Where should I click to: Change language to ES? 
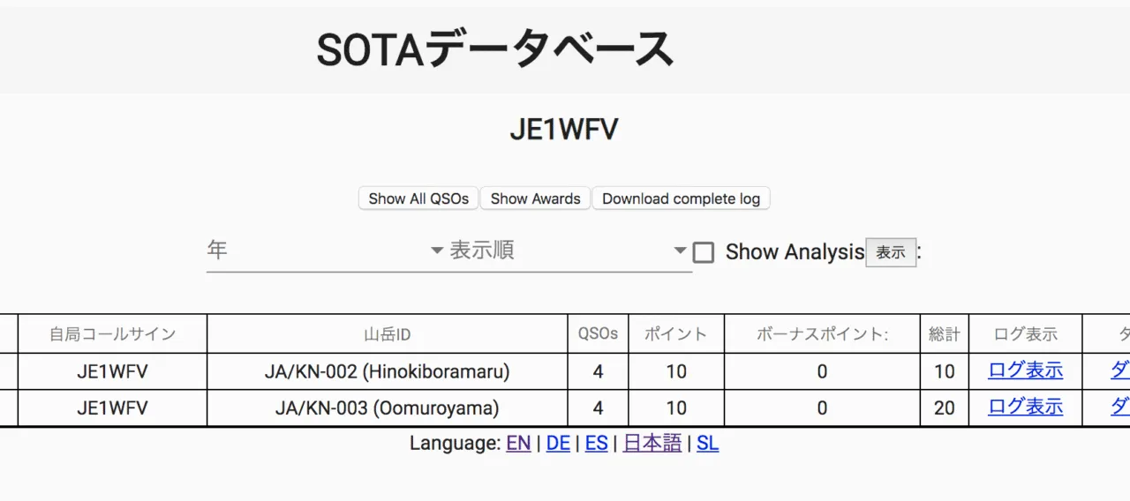pos(597,443)
